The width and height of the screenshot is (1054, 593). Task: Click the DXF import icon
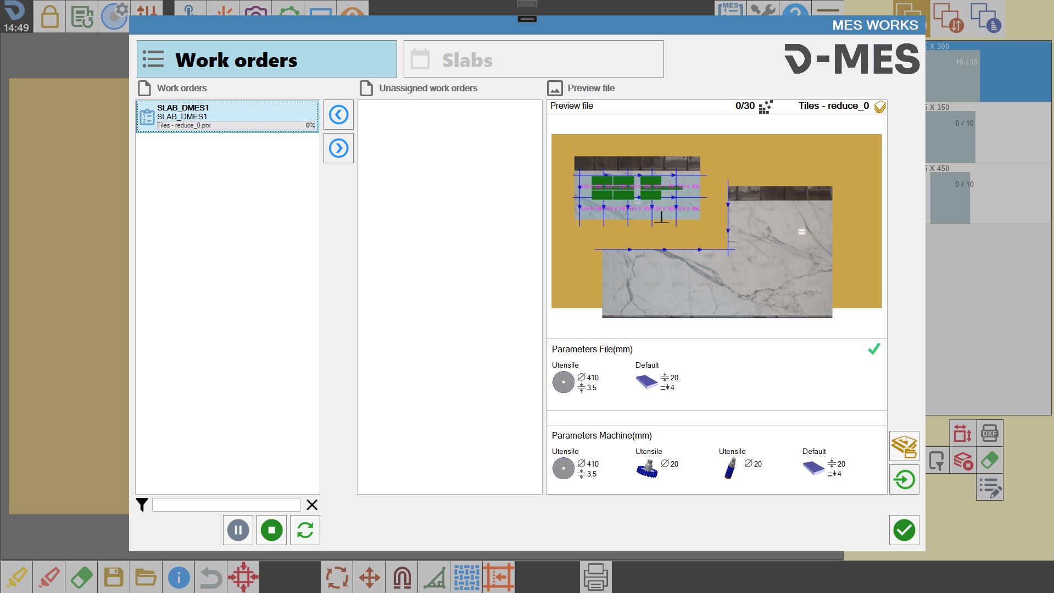(x=989, y=434)
